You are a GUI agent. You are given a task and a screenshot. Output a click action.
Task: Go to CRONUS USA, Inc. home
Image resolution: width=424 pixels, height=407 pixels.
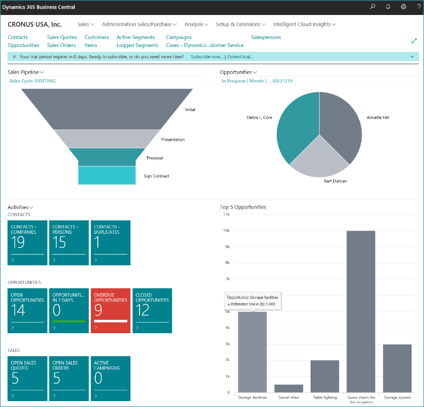[35, 25]
